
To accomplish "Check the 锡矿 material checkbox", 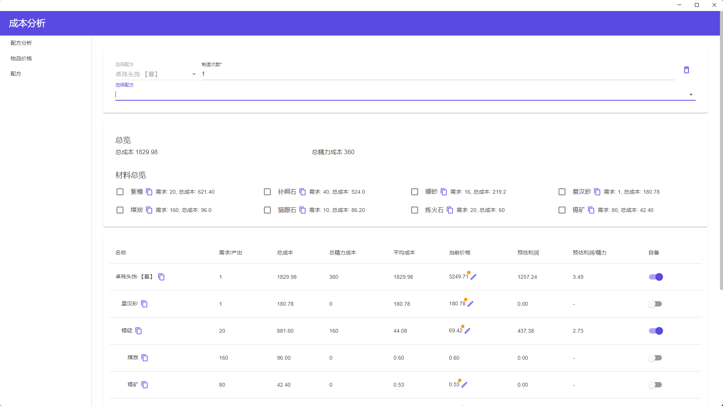I will pyautogui.click(x=562, y=210).
